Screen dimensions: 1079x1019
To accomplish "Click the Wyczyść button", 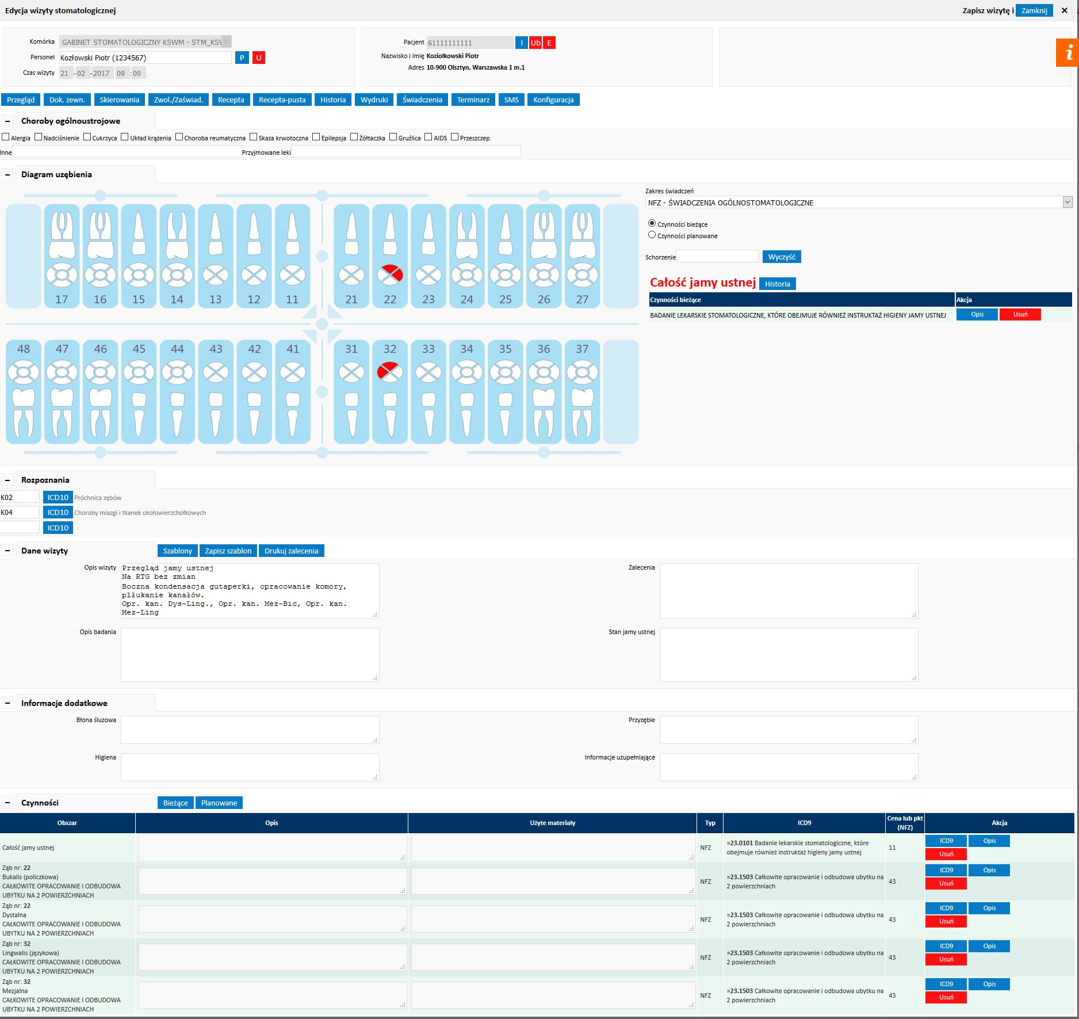I will pyautogui.click(x=781, y=257).
